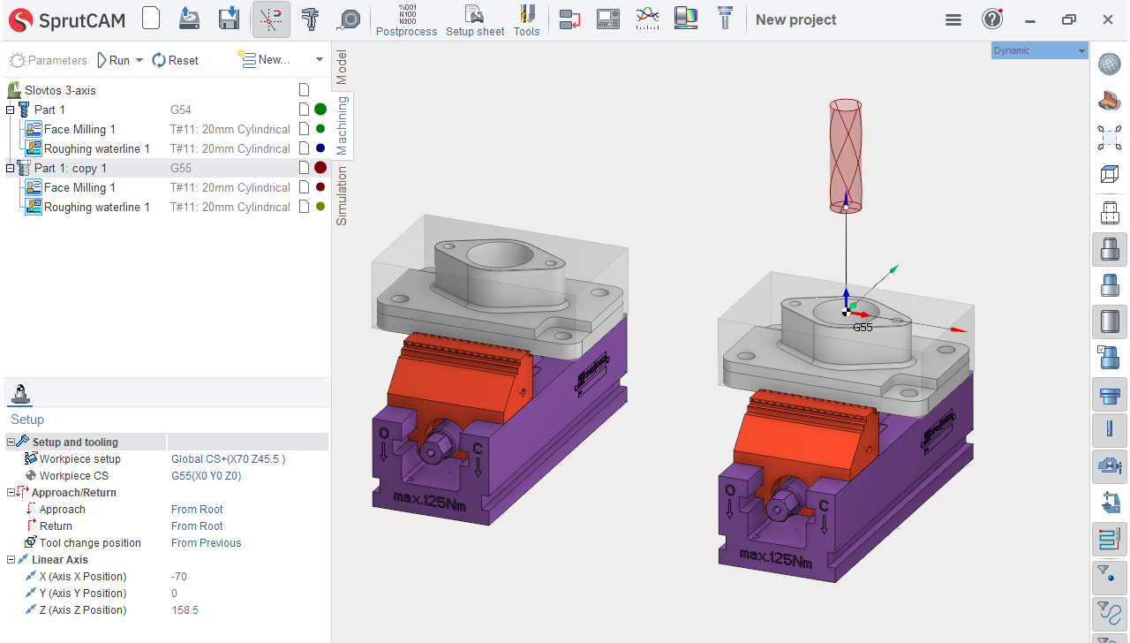Toggle checkbox of first Roughing waterline 1
This screenshot has width=1130, height=643.
pos(304,148)
